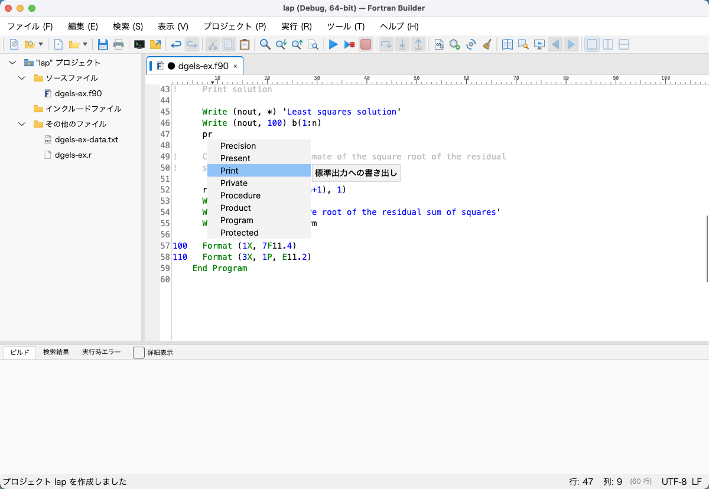Screen dimensions: 709x489
Task: Select dgels-ex-data.txt in project tree
Action: pyautogui.click(x=81, y=140)
